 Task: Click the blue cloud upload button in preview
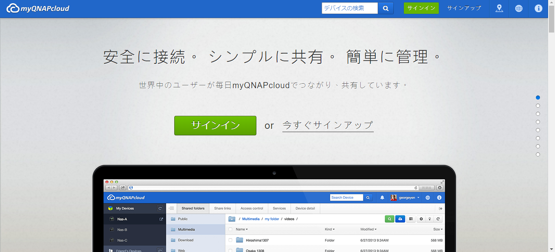pyautogui.click(x=400, y=219)
